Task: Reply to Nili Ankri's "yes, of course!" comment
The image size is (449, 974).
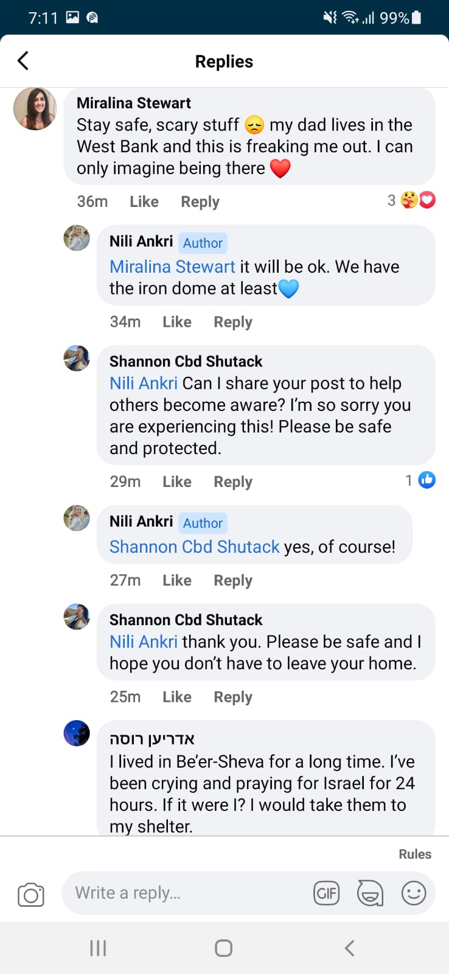Action: point(233,581)
